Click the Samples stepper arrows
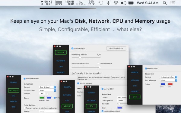The width and height of the screenshot is (181, 113). pyautogui.click(x=47, y=93)
